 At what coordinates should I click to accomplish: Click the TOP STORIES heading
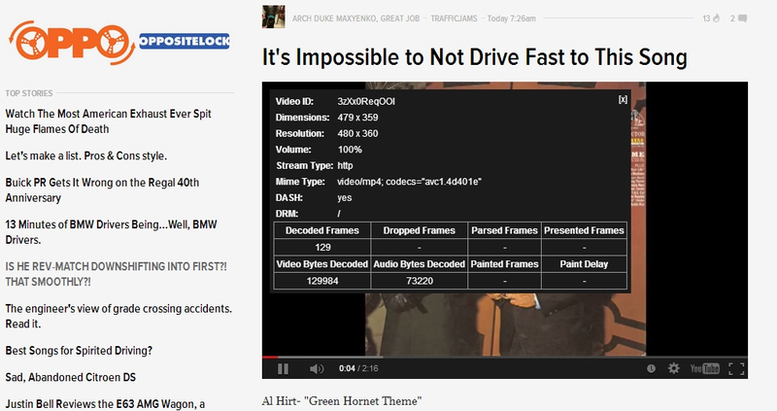29,93
